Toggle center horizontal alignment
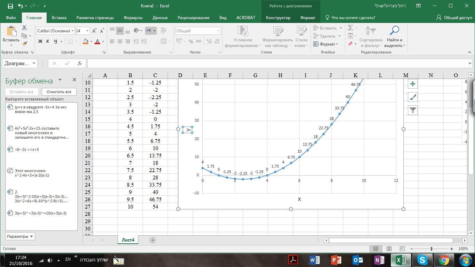 pos(120,41)
